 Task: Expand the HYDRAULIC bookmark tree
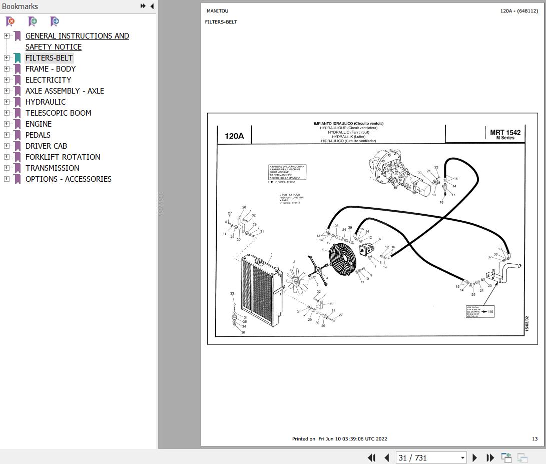(x=6, y=102)
